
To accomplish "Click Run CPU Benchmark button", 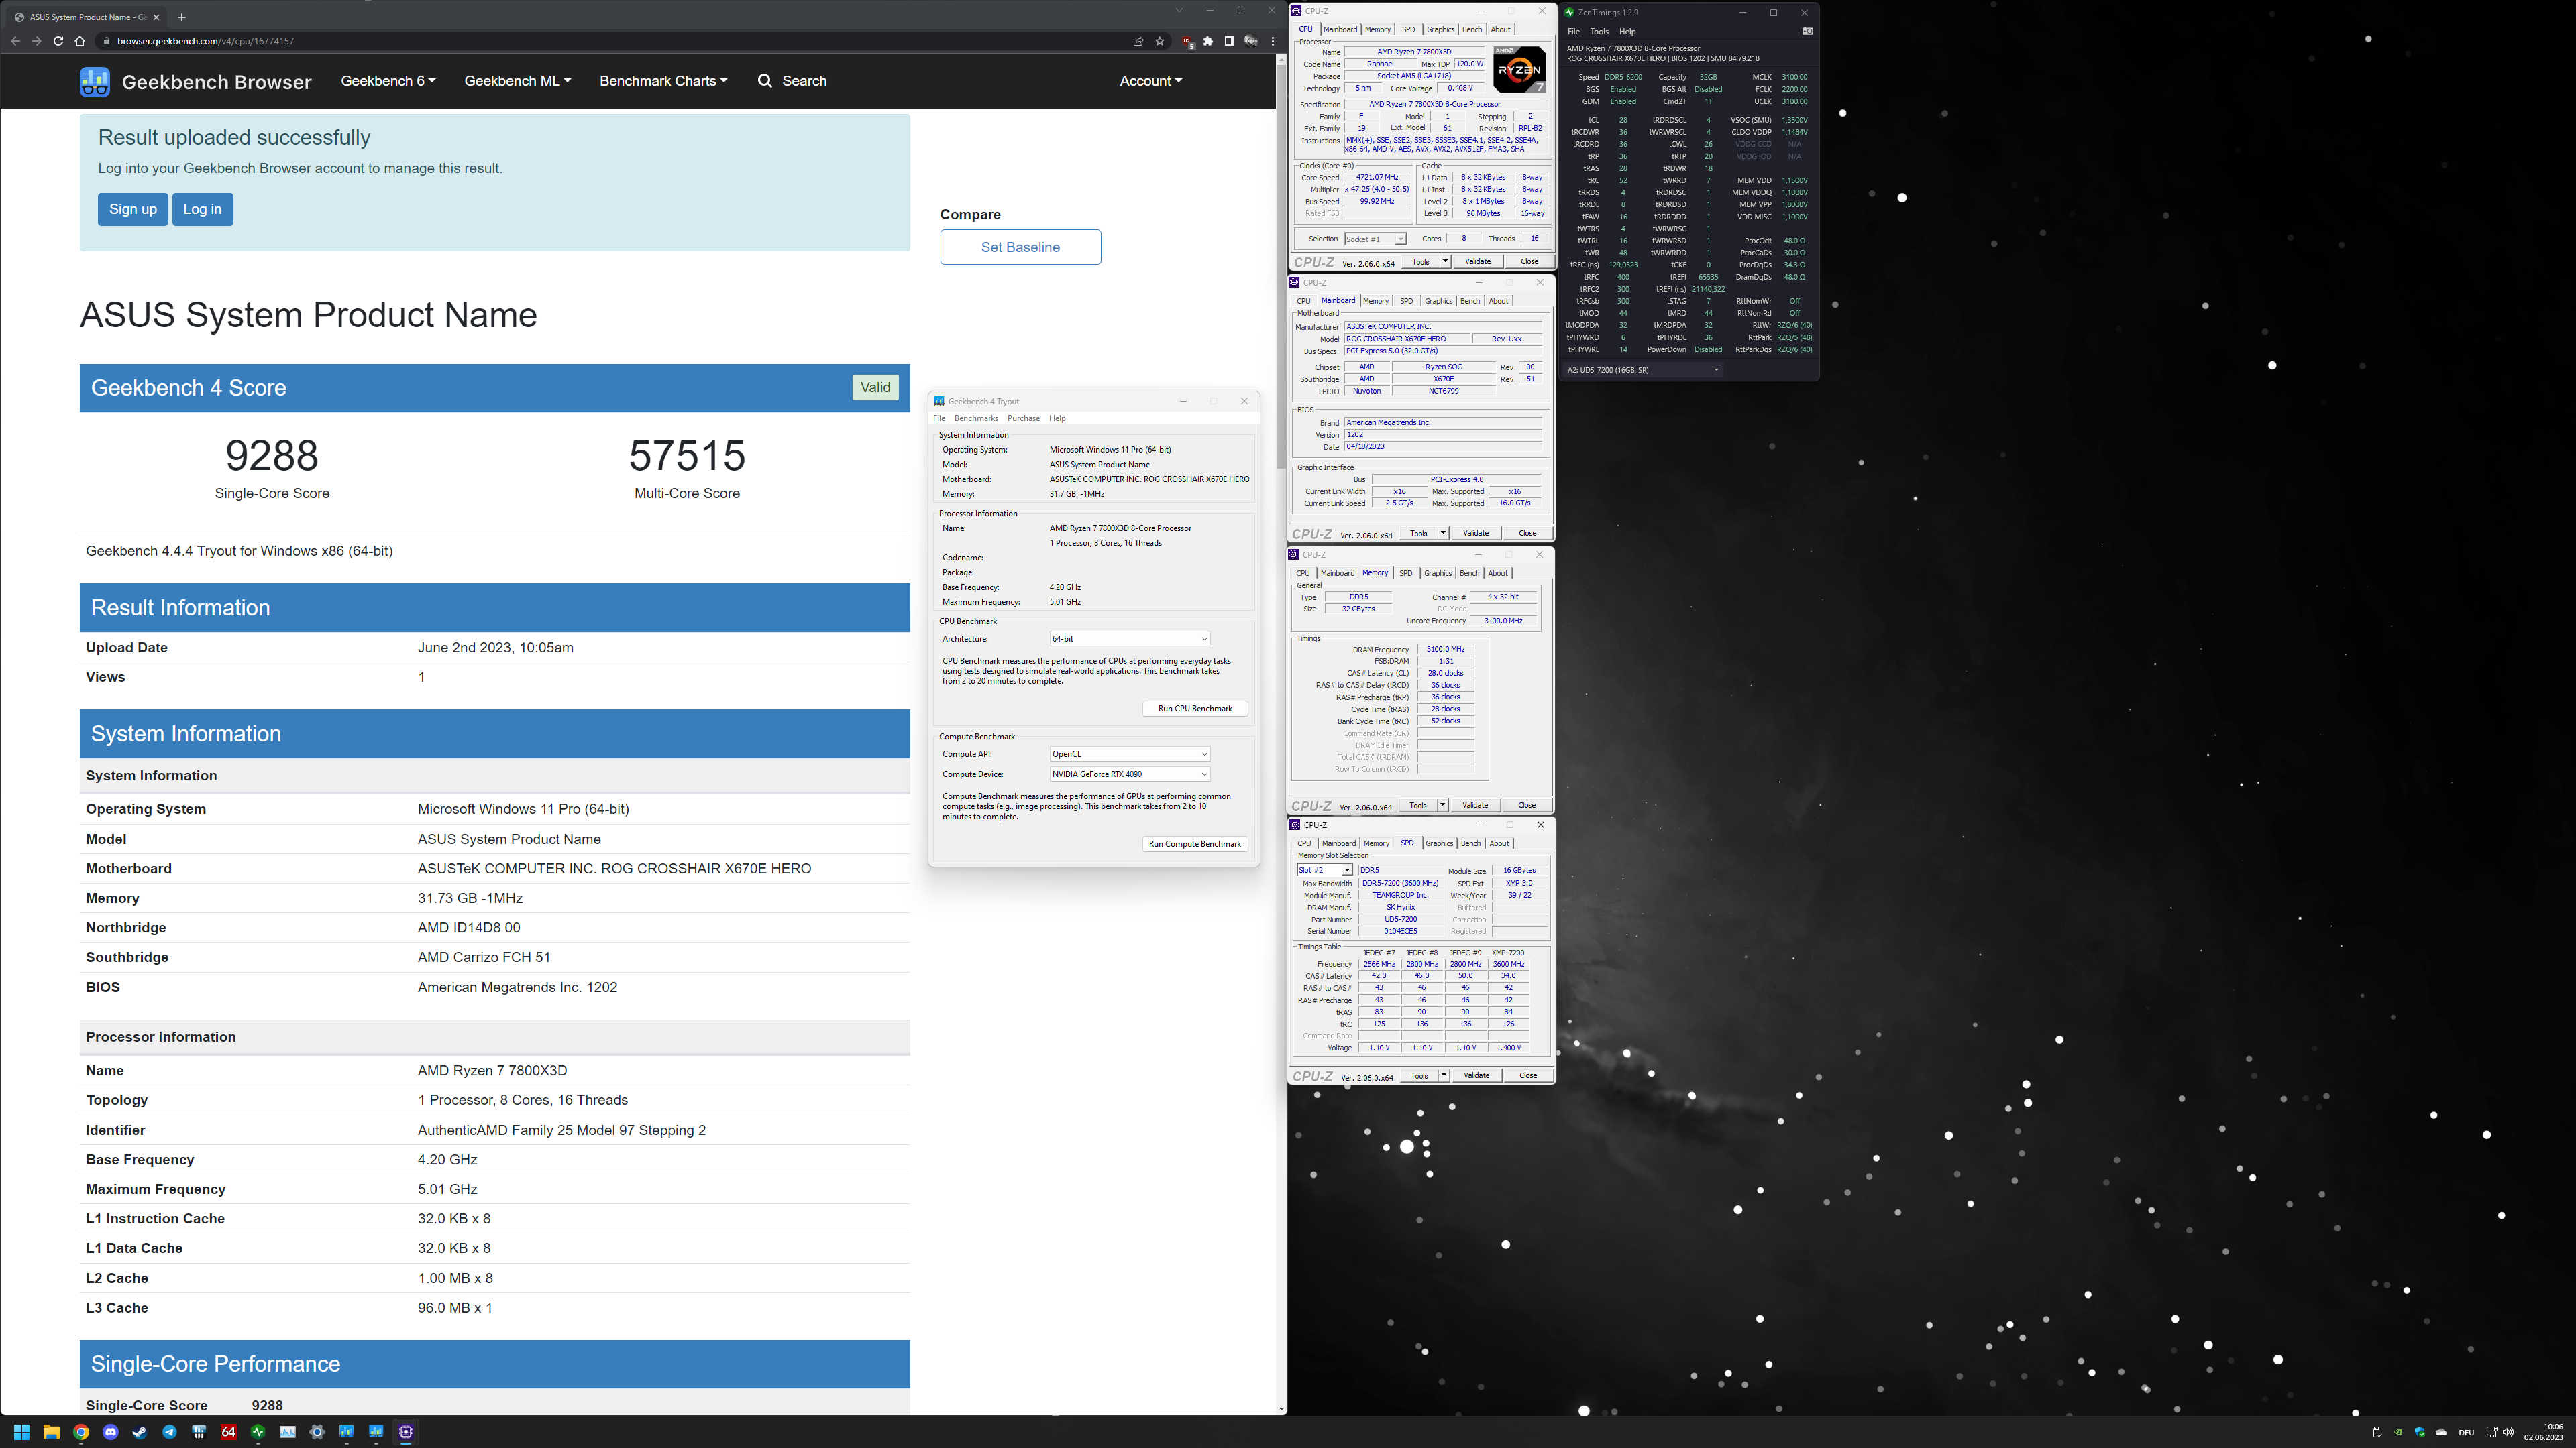I will point(1195,709).
